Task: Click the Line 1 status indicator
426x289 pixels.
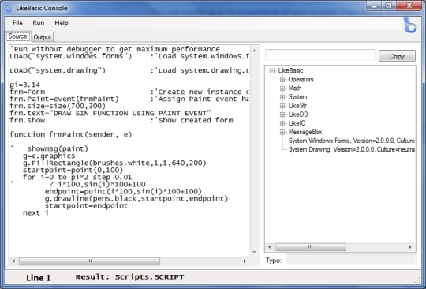Action: pos(39,278)
